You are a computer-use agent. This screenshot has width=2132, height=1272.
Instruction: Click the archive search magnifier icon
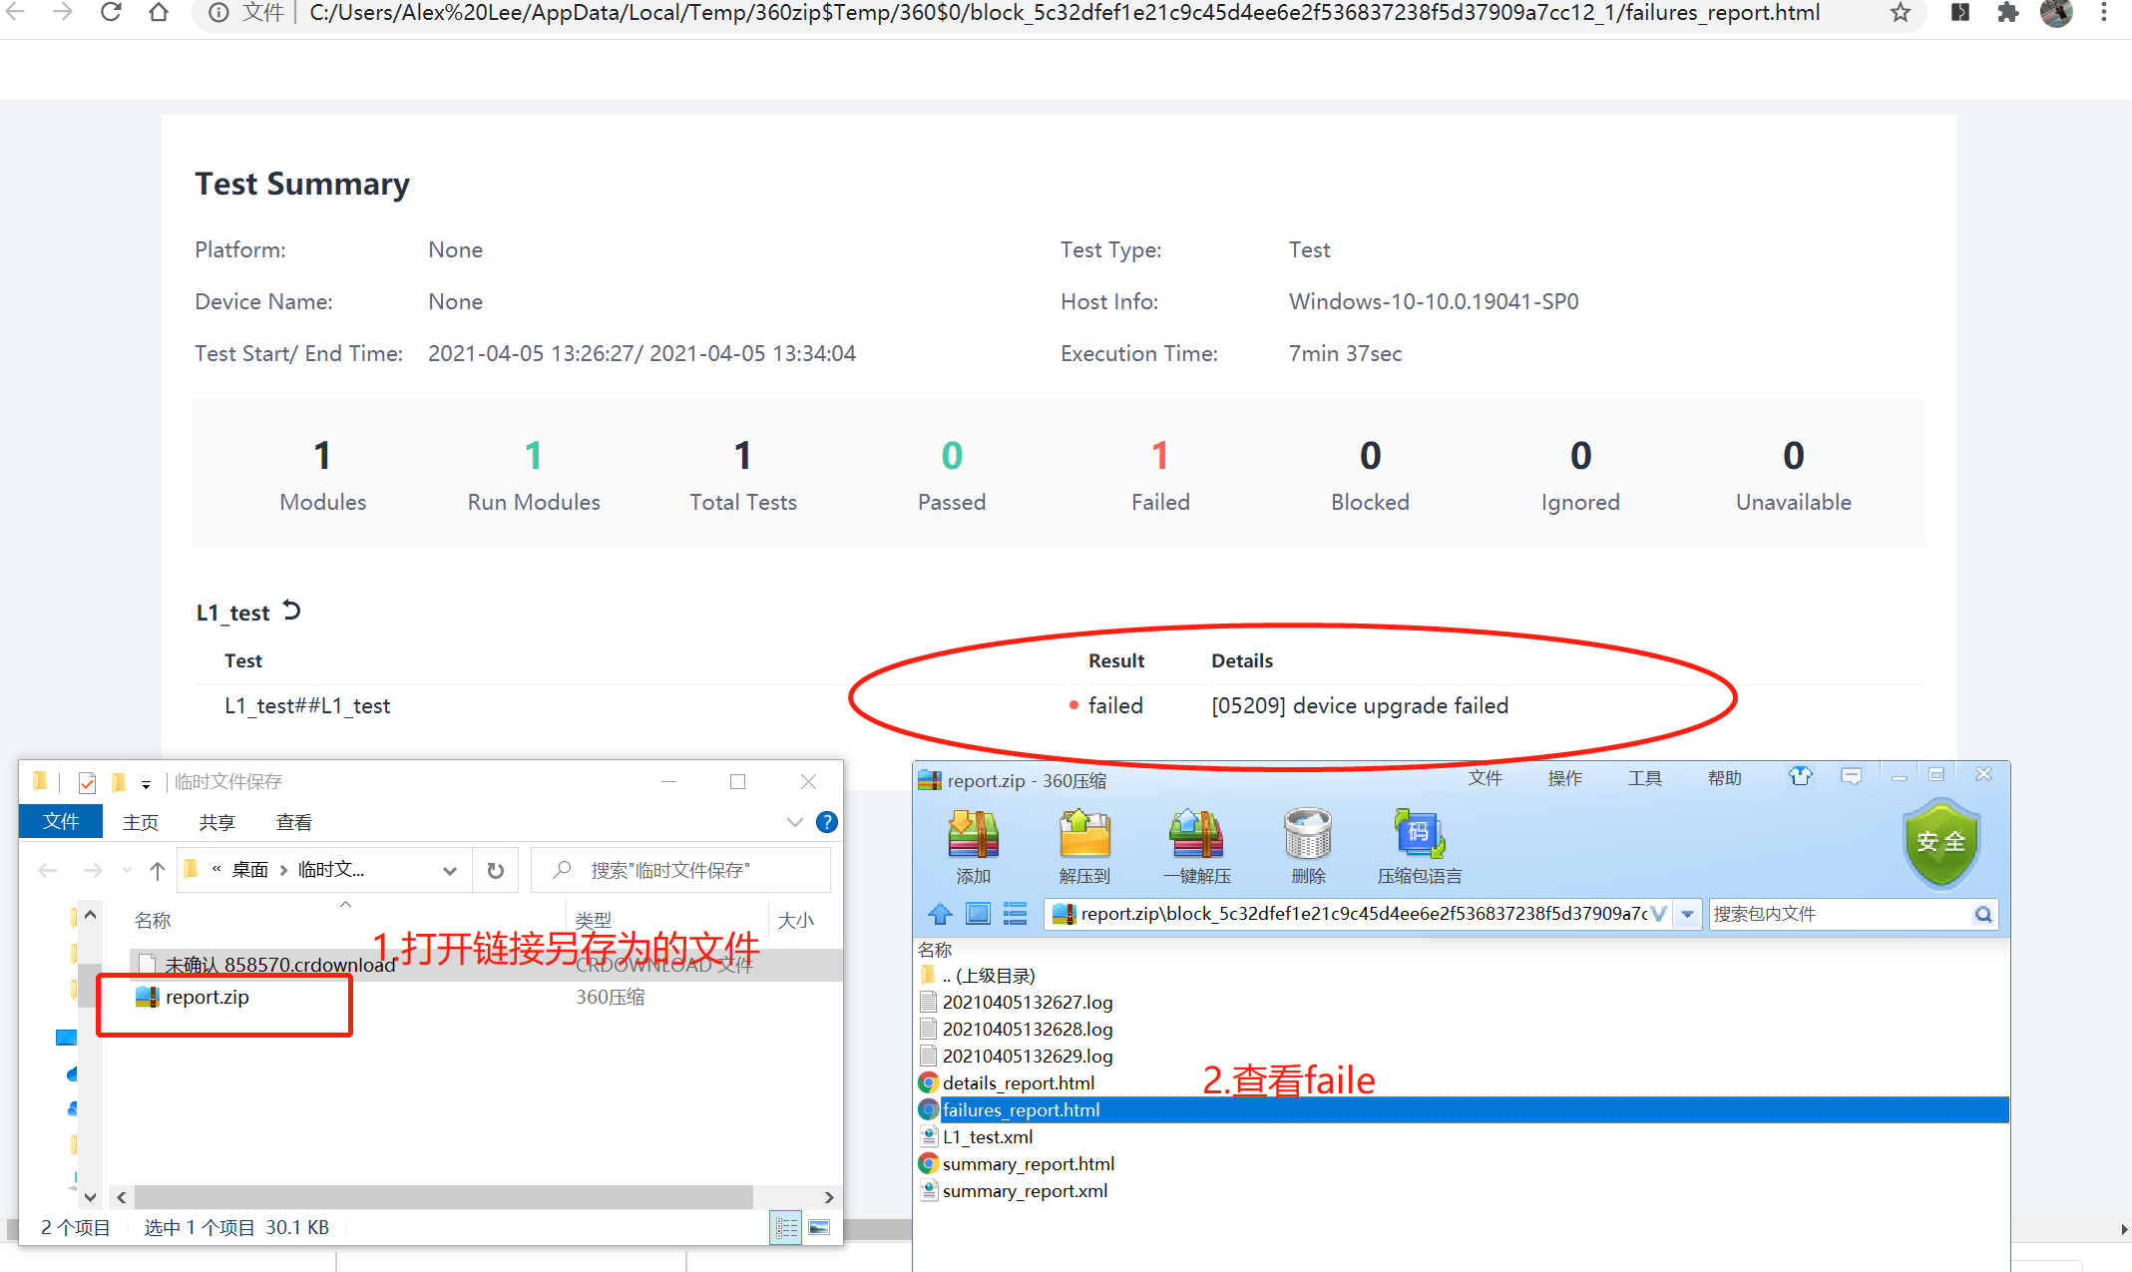(1983, 914)
